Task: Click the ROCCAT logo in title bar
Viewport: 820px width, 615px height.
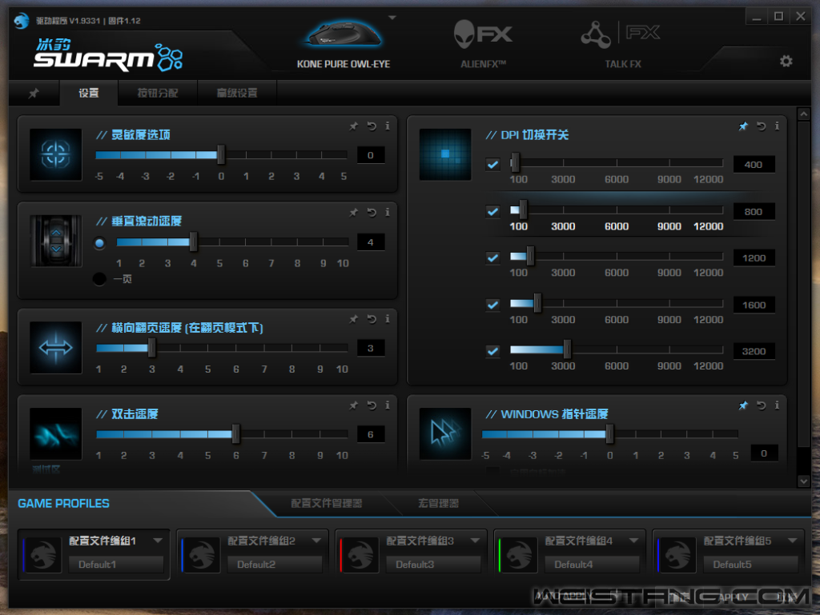Action: 22,20
